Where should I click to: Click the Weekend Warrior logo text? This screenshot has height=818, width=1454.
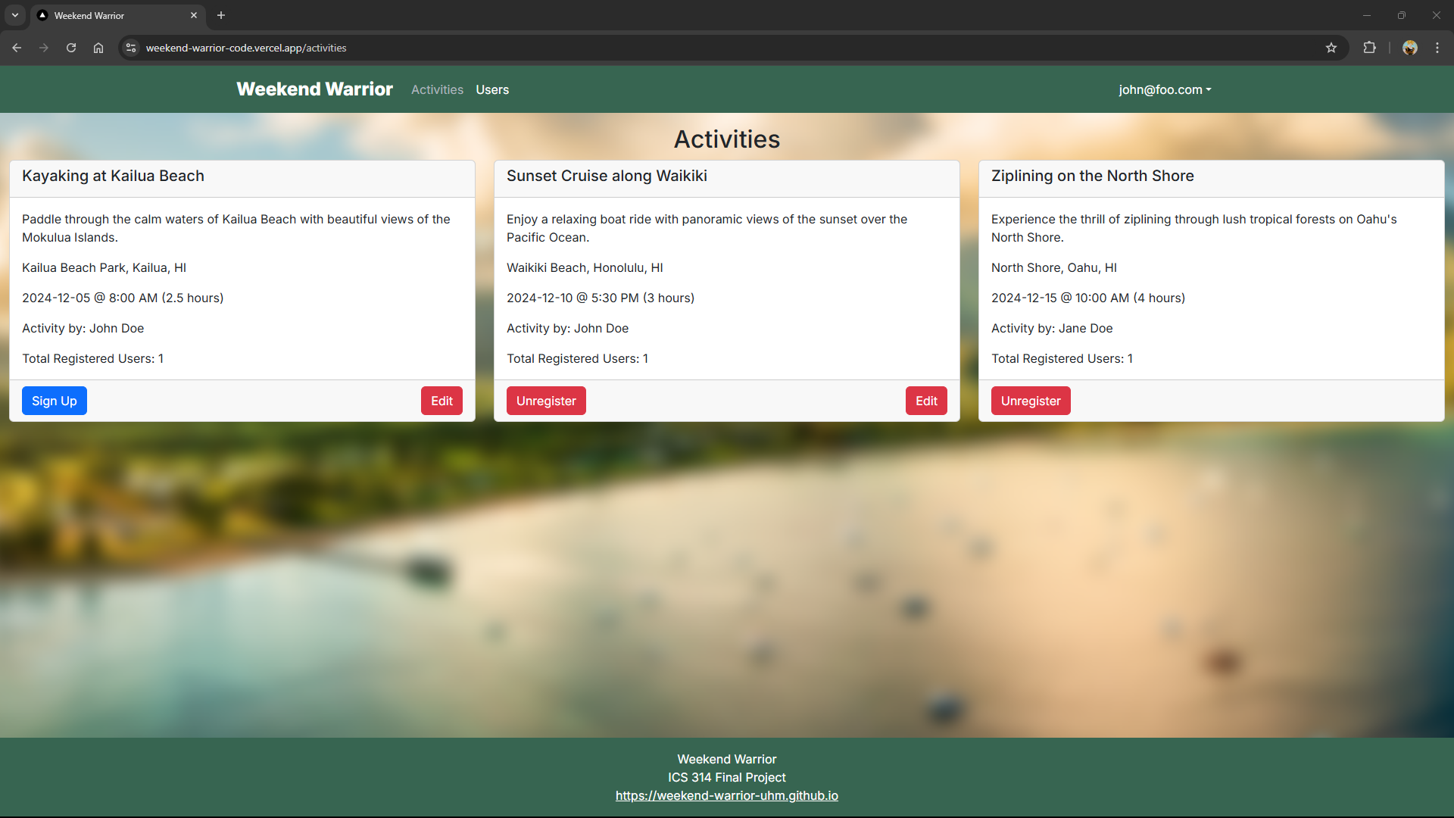click(314, 89)
